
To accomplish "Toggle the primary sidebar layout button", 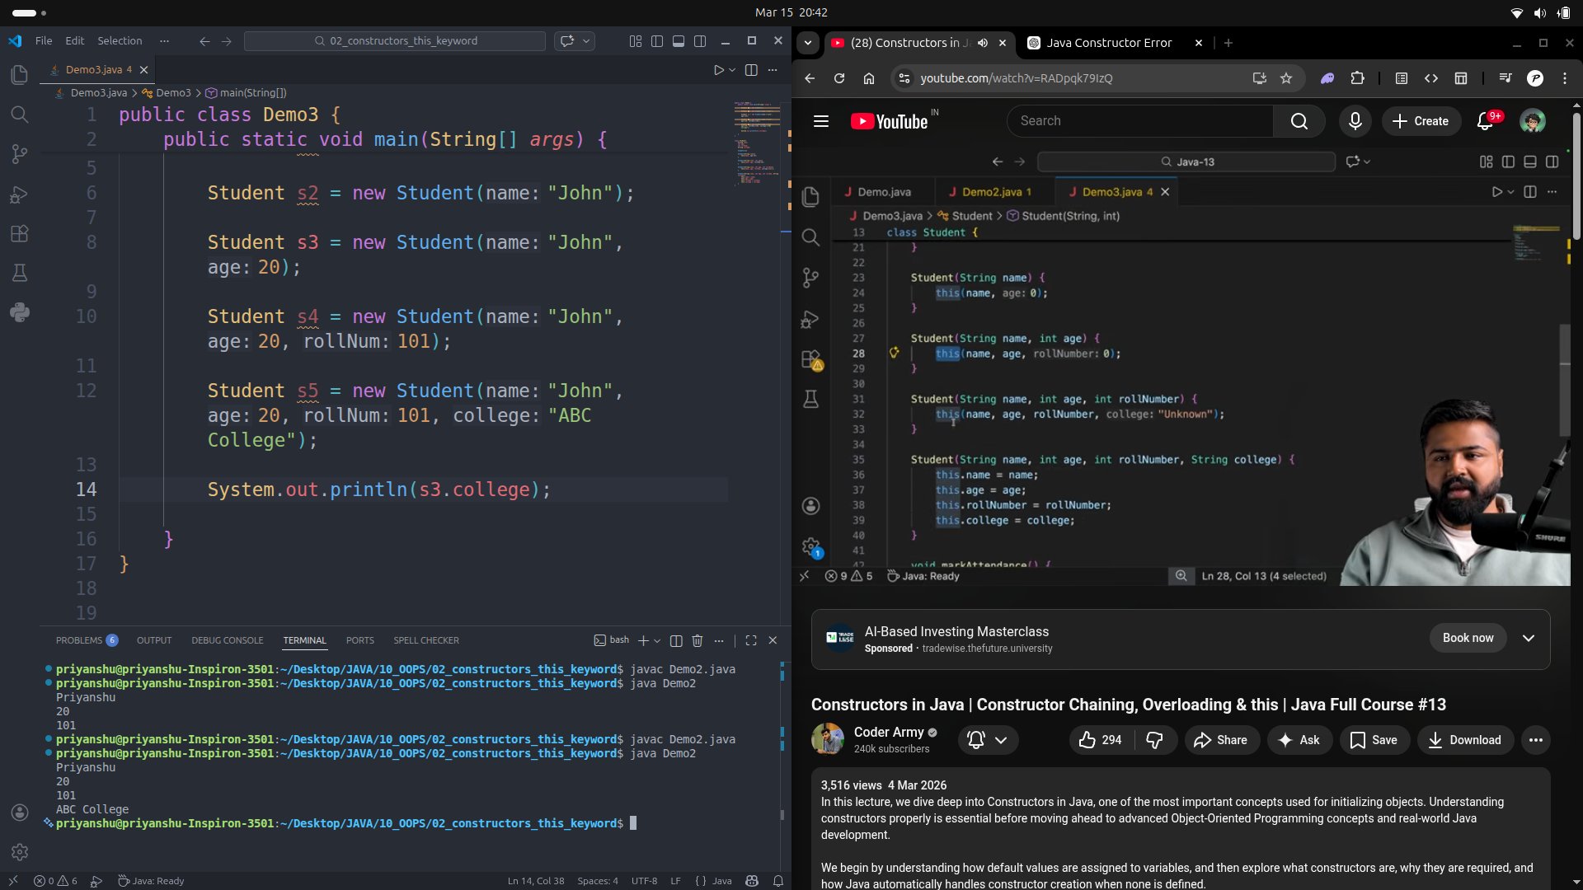I will click(x=656, y=41).
